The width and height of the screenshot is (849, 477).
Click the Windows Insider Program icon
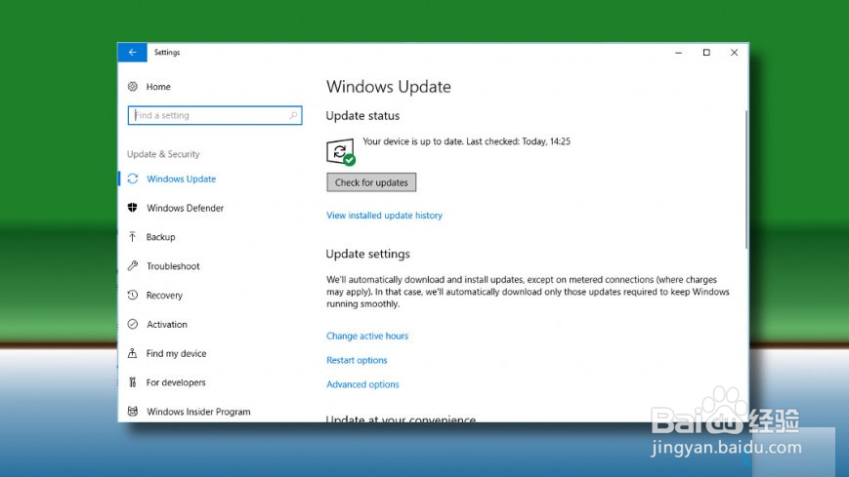133,411
